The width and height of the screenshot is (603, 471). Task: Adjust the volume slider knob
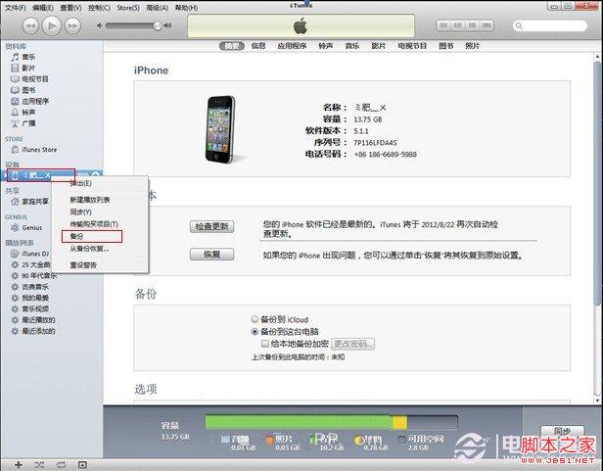pos(157,25)
